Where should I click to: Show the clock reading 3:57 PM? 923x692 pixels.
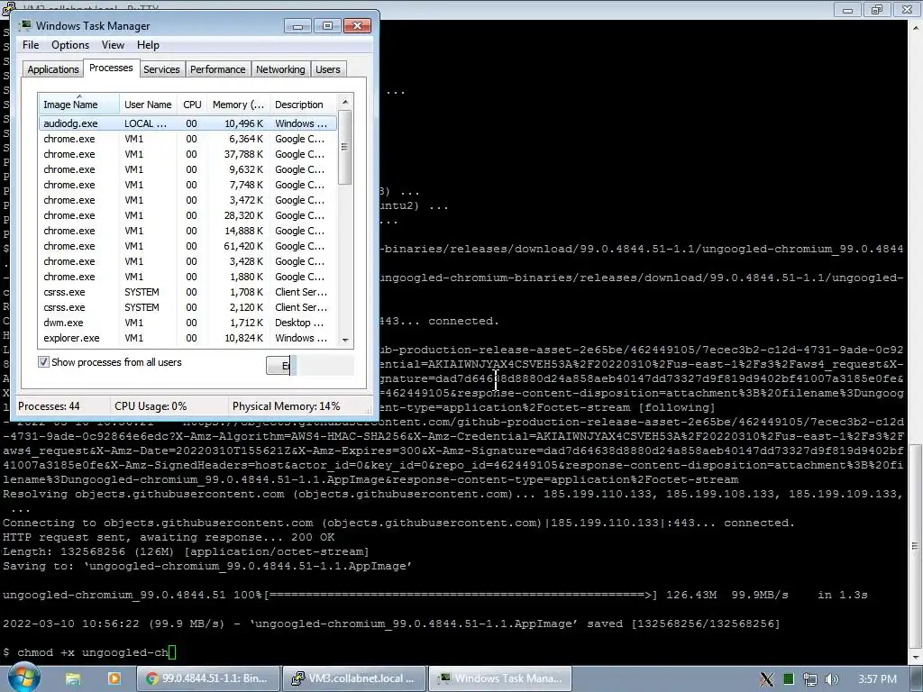[877, 679]
